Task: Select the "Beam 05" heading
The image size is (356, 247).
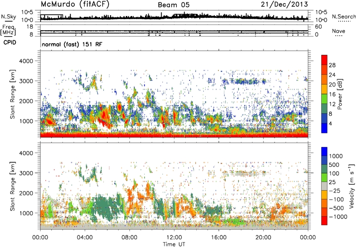Action: 174,5
